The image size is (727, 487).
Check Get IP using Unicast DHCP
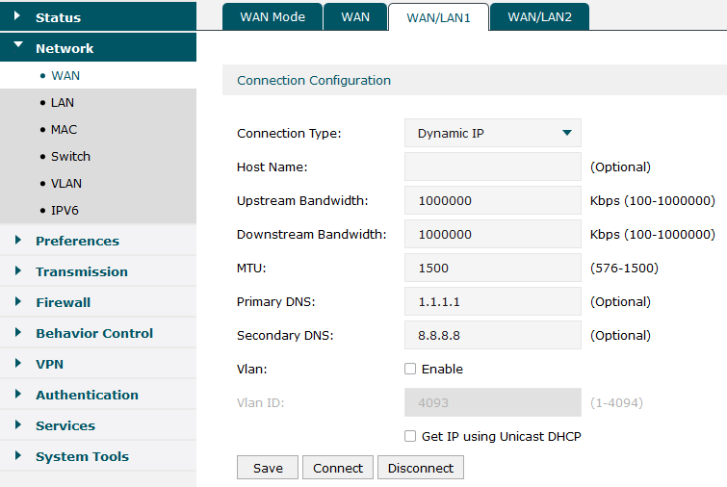click(410, 436)
